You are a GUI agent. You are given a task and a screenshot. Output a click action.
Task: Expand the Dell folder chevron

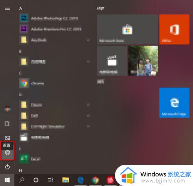88,116
